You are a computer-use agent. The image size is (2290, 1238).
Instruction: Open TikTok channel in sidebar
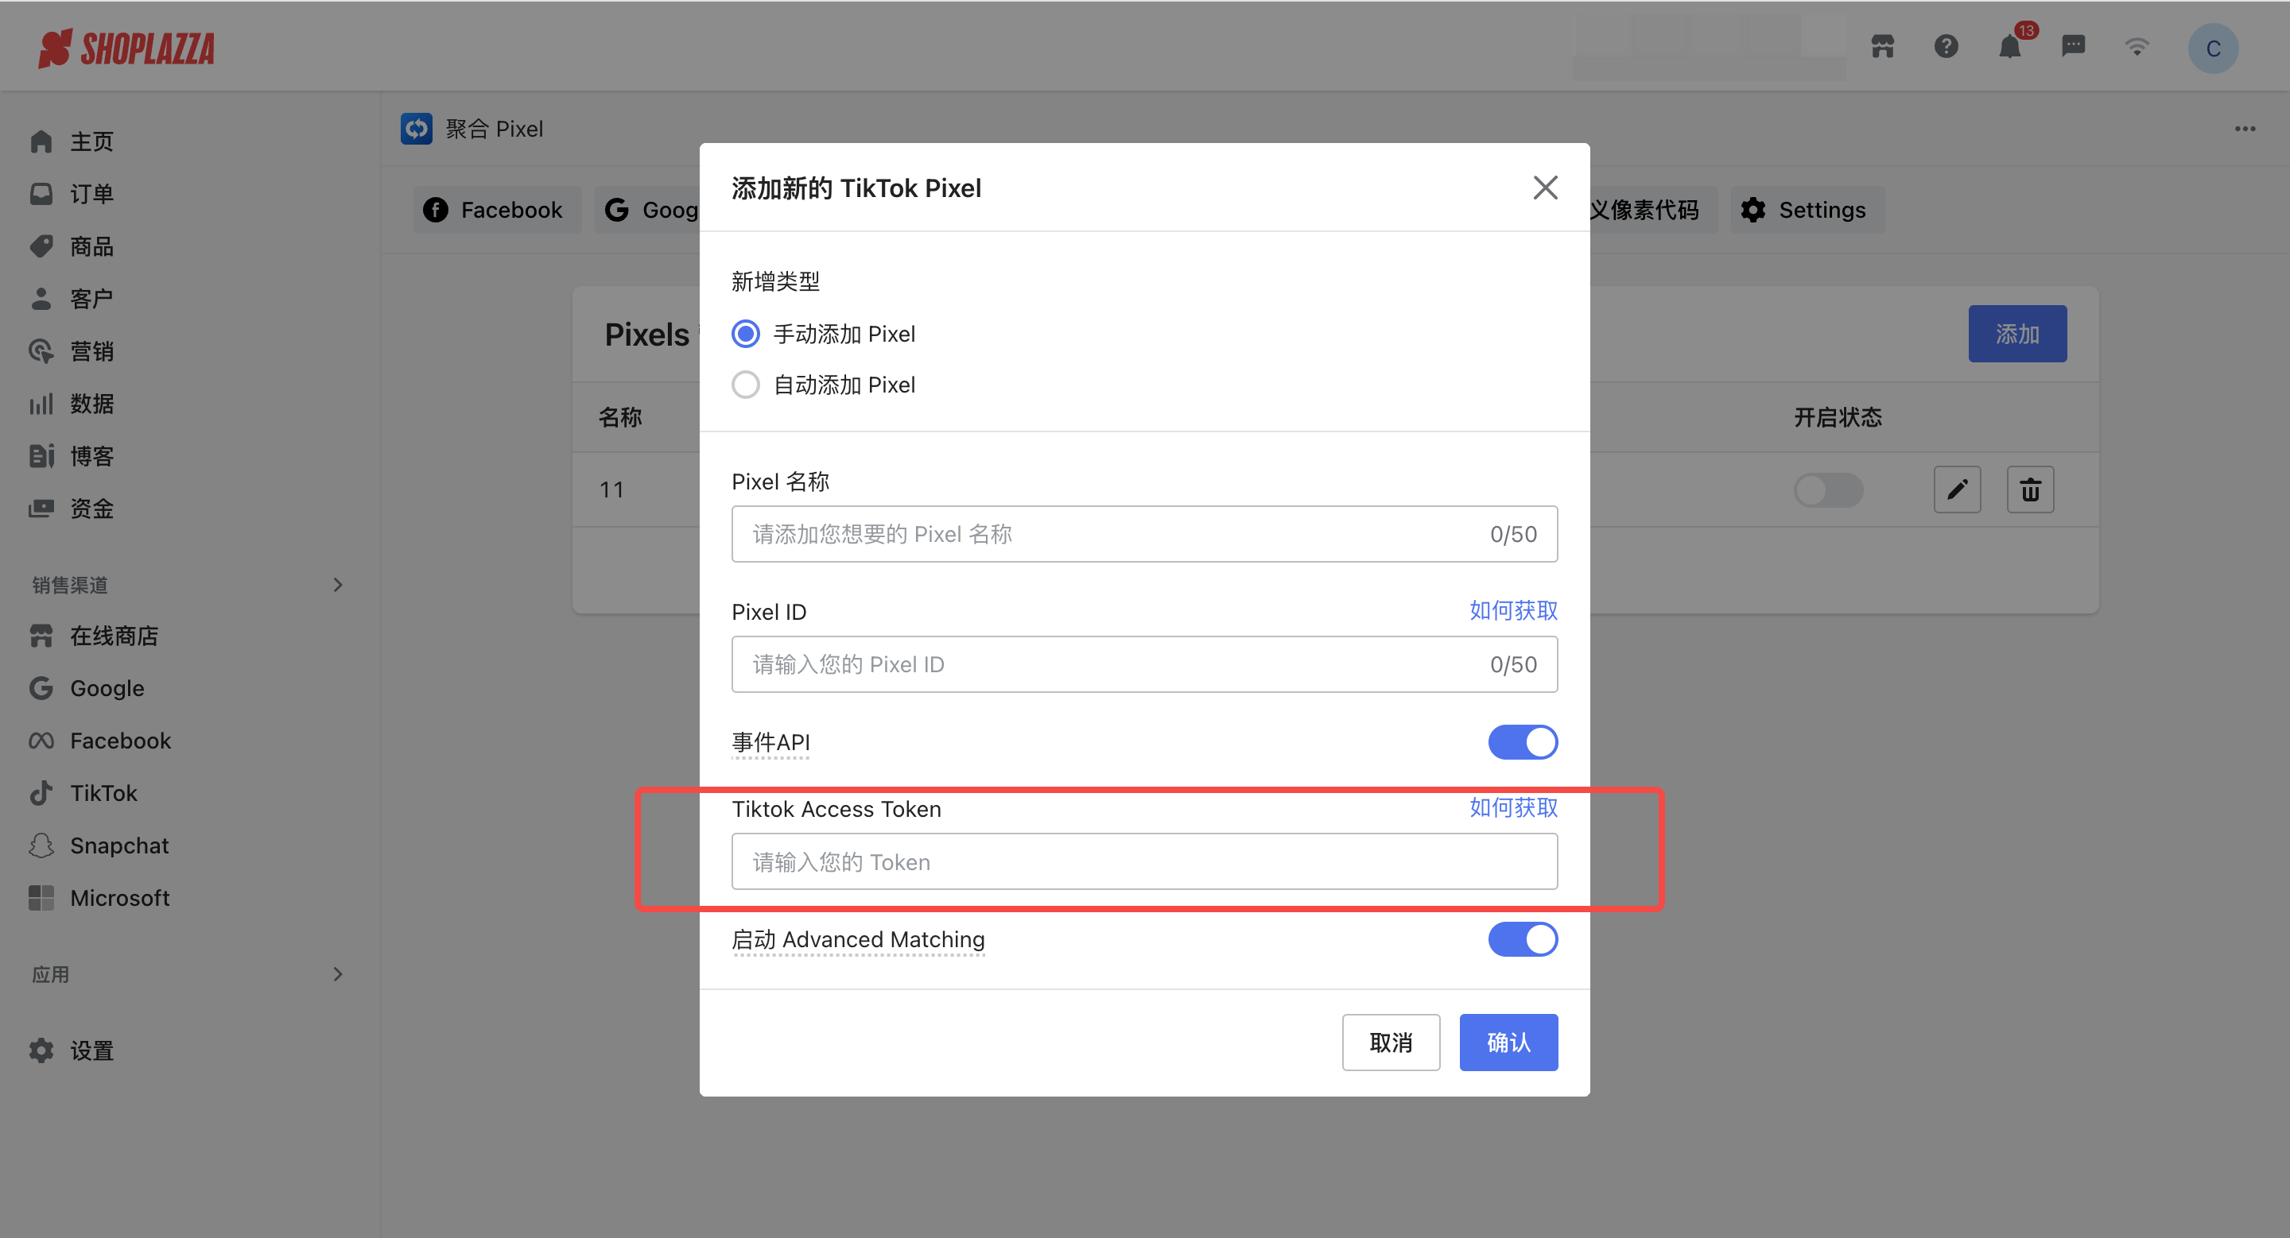[x=103, y=792]
